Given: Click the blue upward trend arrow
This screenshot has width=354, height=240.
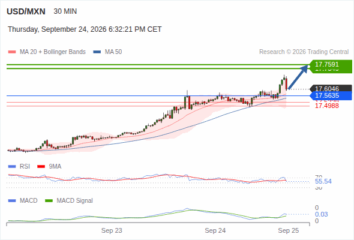Looking at the screenshot, I should (298, 77).
